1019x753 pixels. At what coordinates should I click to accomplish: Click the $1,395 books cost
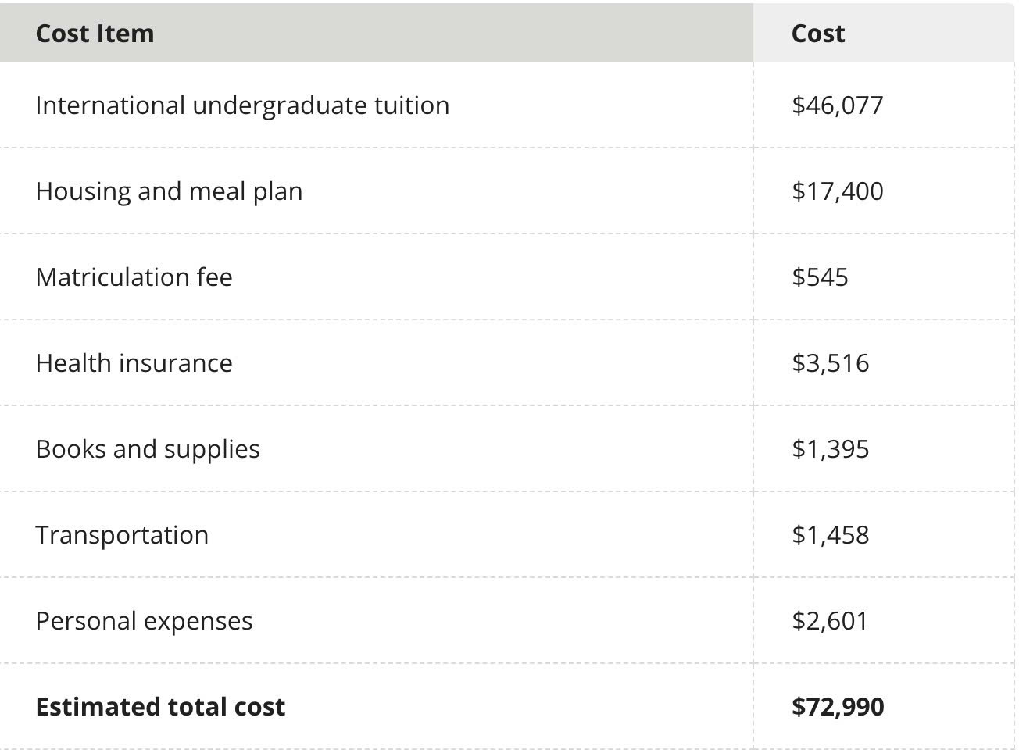click(x=830, y=449)
